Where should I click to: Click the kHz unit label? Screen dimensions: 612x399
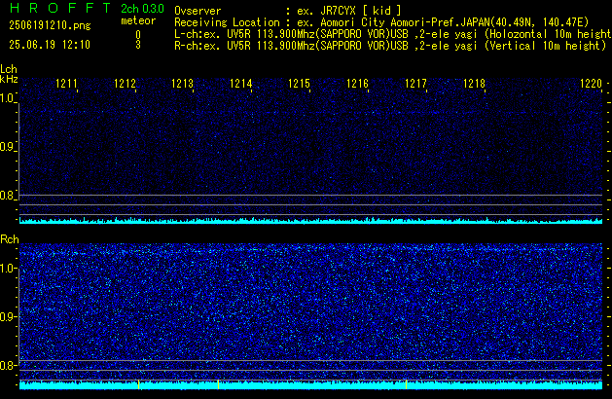[x=9, y=79]
